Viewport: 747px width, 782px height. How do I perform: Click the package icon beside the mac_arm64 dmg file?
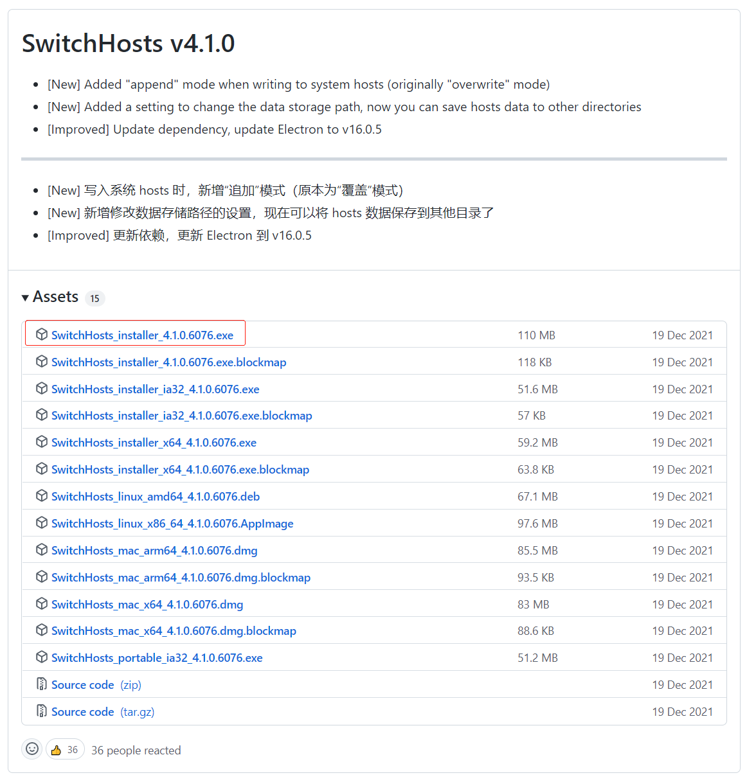click(42, 549)
